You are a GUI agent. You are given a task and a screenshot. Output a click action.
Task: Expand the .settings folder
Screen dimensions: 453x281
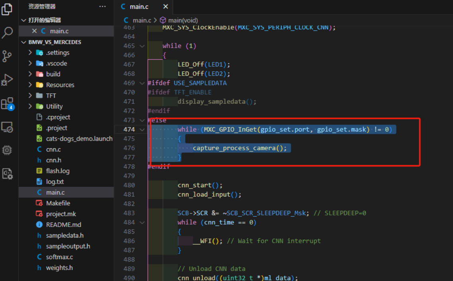coord(30,52)
